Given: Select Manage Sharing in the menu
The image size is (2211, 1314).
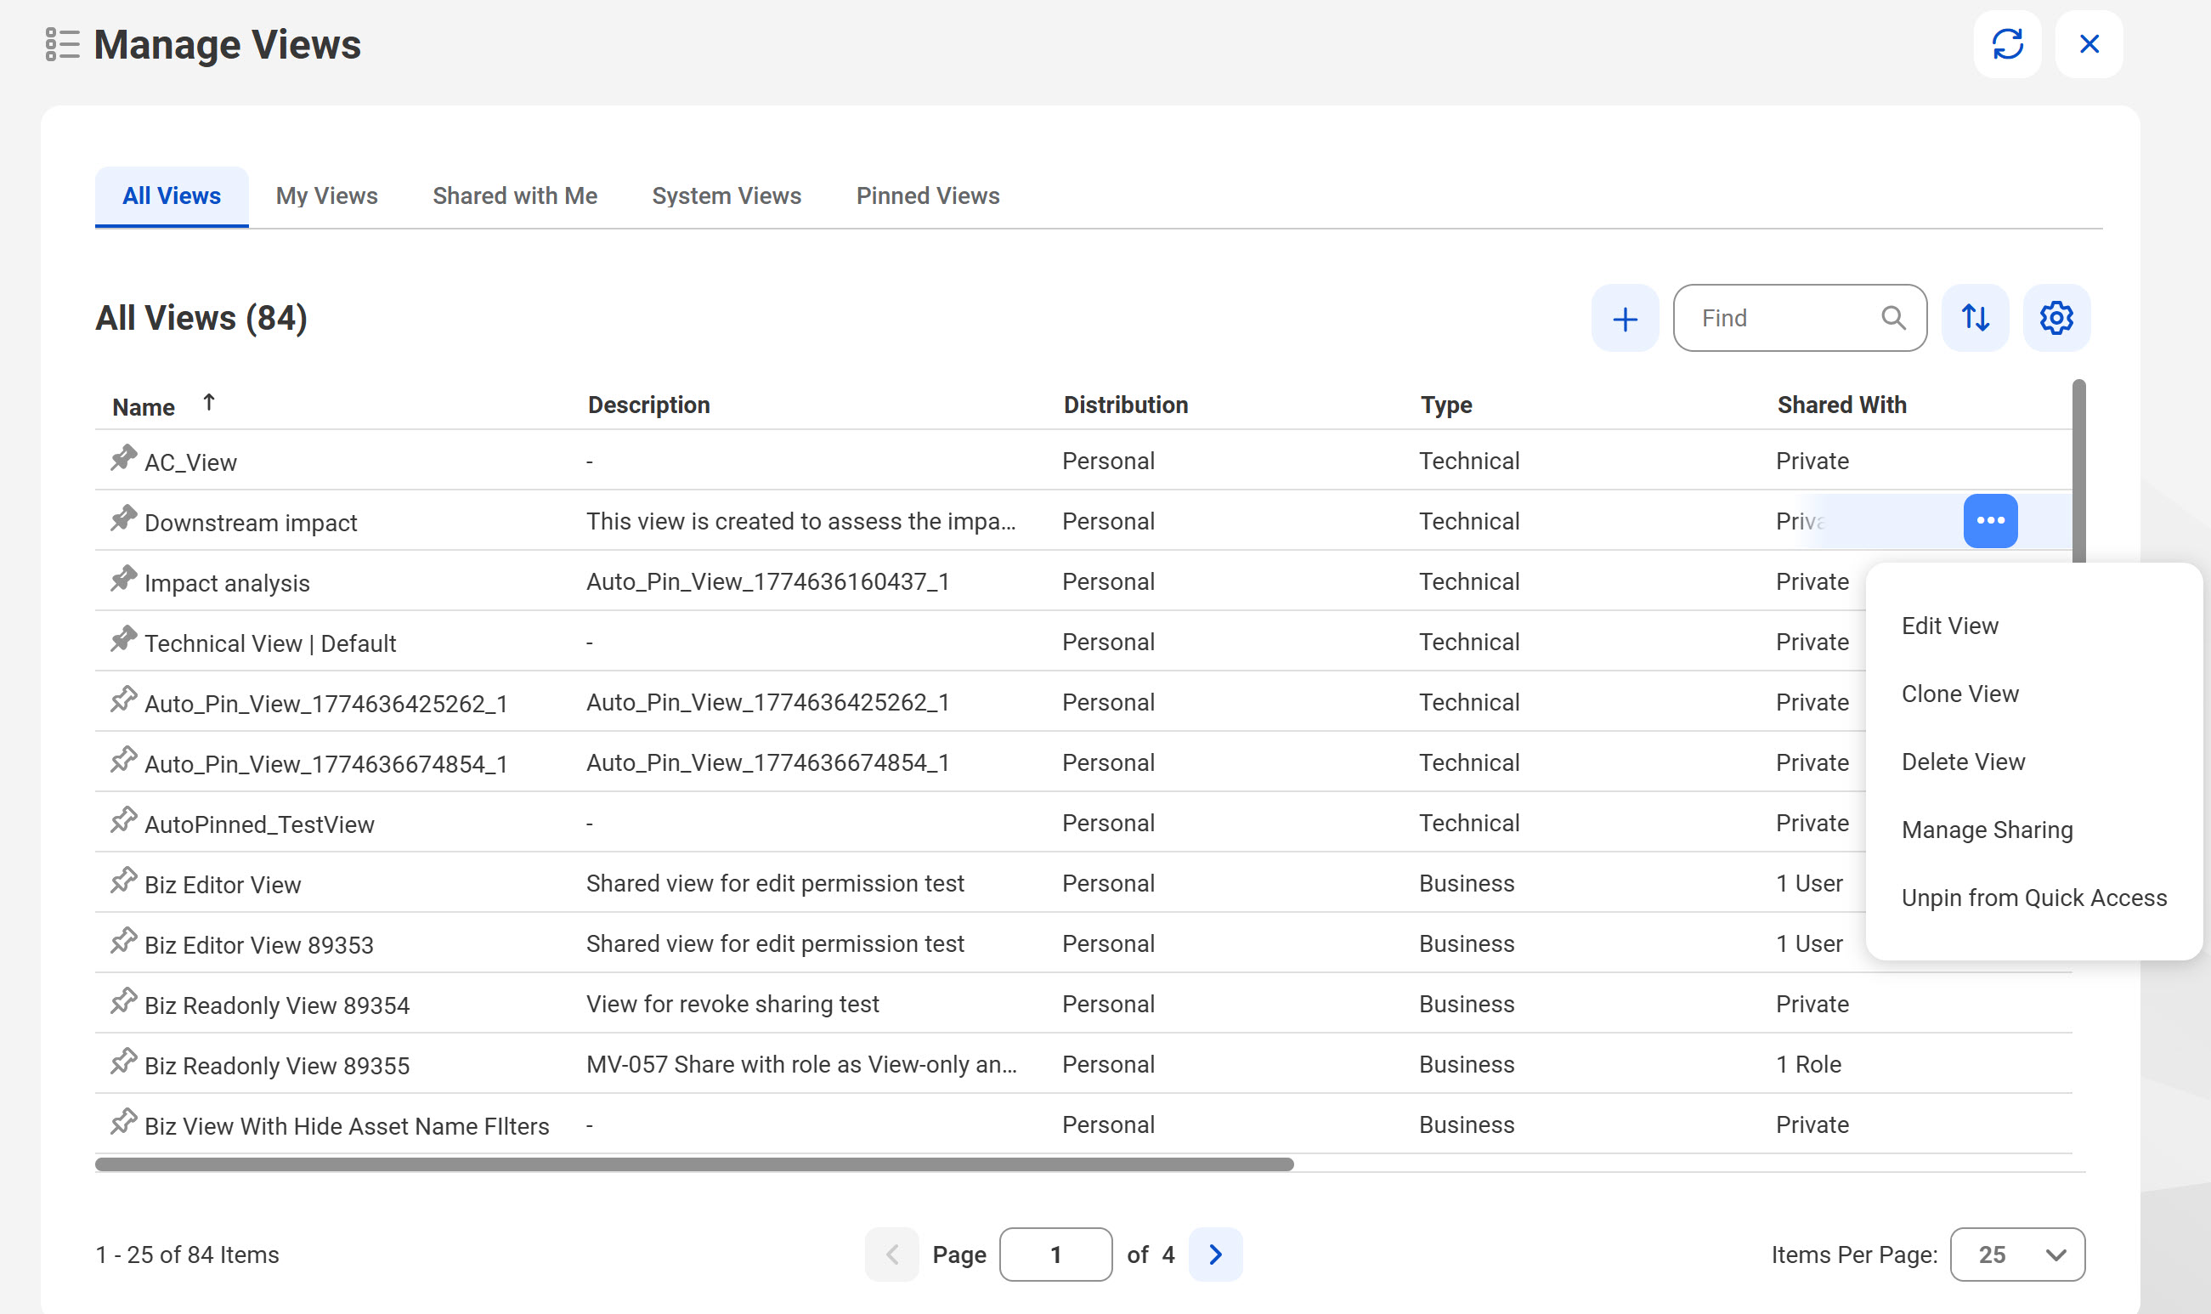Looking at the screenshot, I should (x=1987, y=830).
